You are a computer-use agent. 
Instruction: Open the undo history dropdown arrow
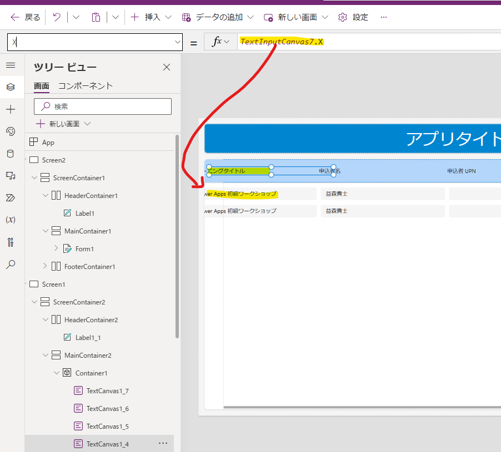click(76, 17)
